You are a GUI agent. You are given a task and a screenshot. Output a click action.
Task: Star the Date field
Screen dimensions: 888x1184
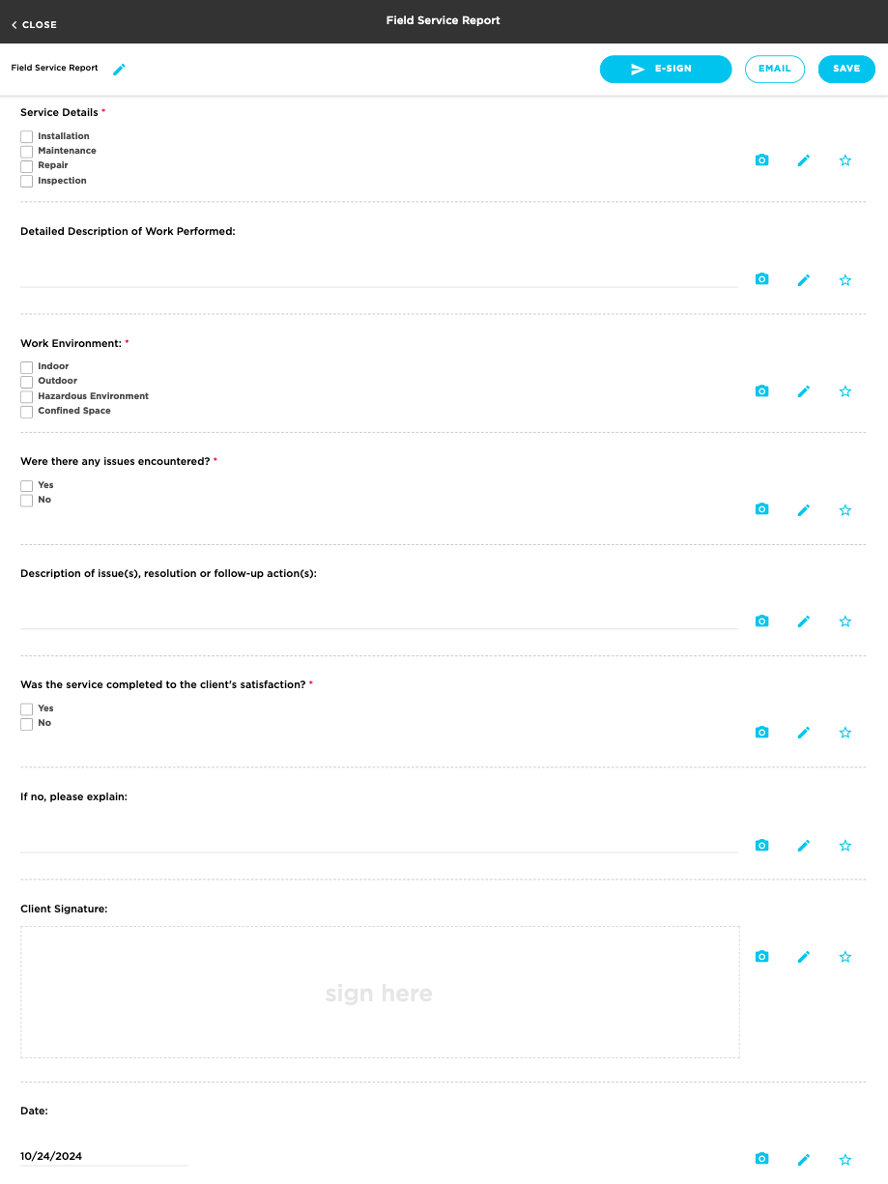point(845,1159)
